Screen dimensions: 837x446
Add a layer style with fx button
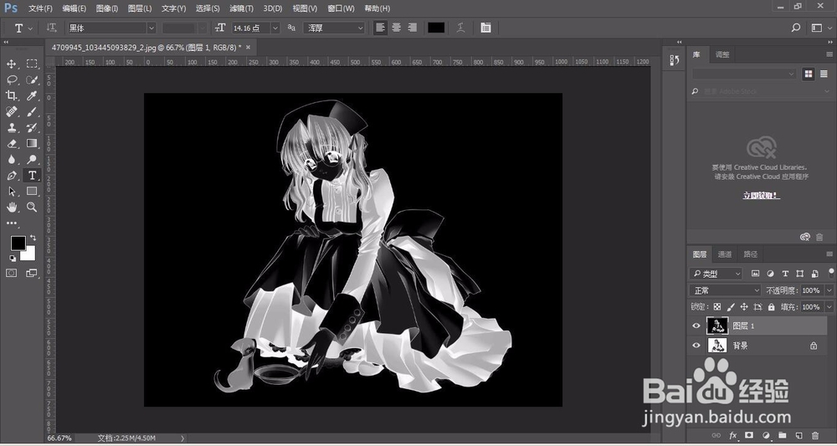pos(733,435)
